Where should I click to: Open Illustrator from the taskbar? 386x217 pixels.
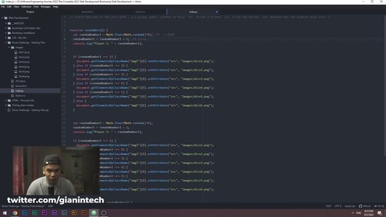[84, 213]
